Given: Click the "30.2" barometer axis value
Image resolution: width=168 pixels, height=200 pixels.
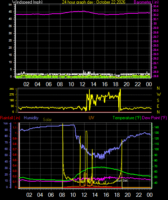Looking at the screenshot, I should click(156, 15).
